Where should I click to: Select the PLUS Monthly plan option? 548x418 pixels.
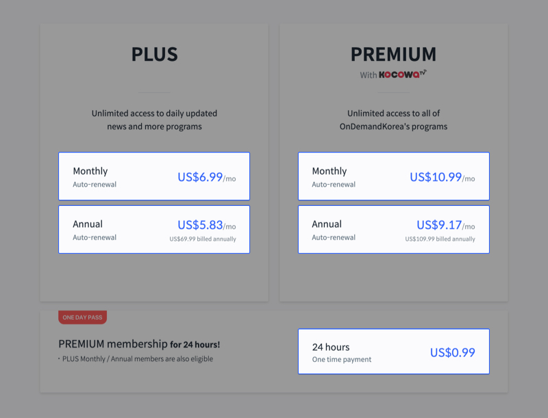(154, 177)
